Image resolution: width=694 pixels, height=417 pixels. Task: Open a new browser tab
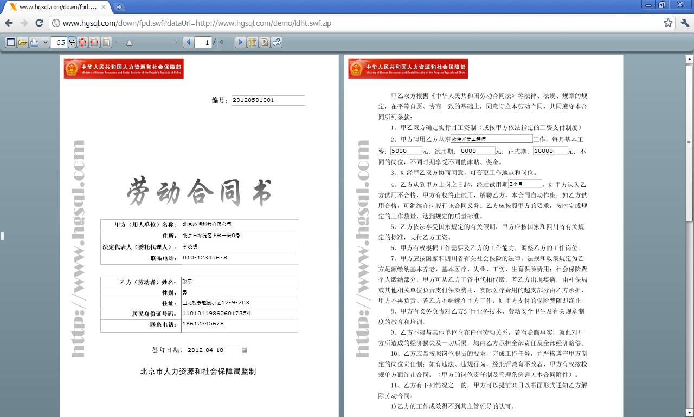[119, 7]
